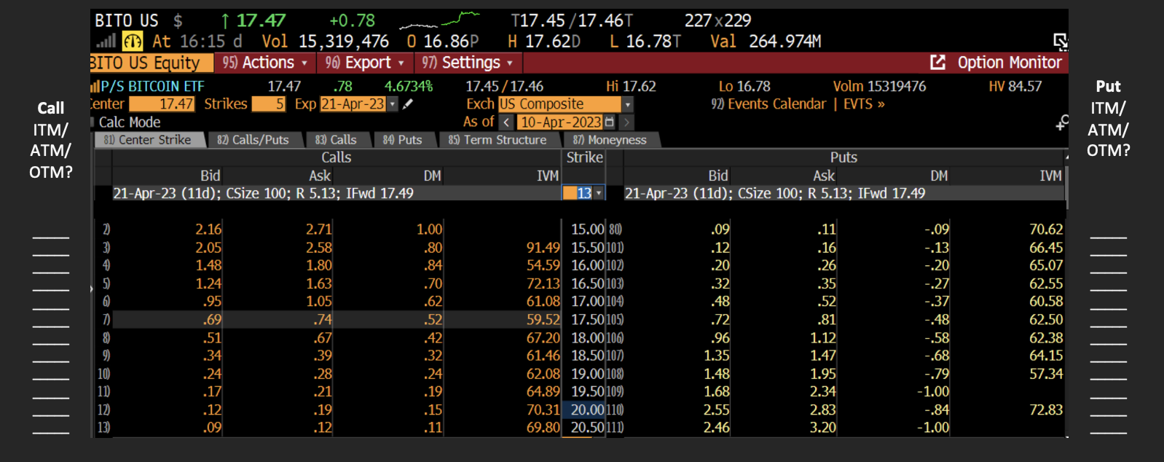Step As of date forward with right arrow
The width and height of the screenshot is (1164, 462).
tap(626, 122)
